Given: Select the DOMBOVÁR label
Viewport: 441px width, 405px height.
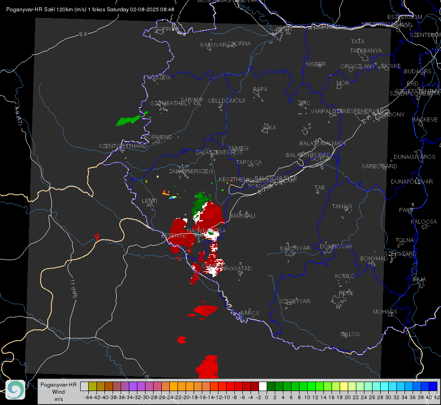Looking at the screenshot, I should click(336, 247).
